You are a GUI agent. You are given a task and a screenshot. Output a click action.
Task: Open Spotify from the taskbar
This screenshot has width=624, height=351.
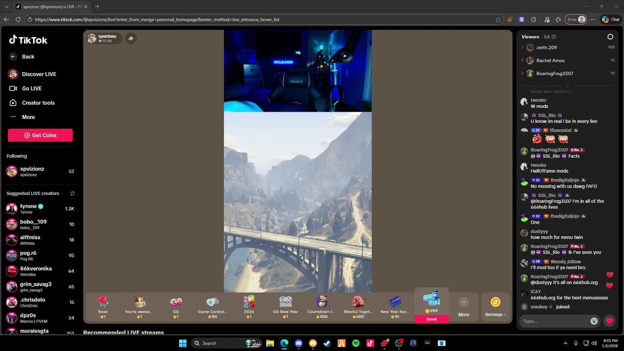pyautogui.click(x=356, y=343)
